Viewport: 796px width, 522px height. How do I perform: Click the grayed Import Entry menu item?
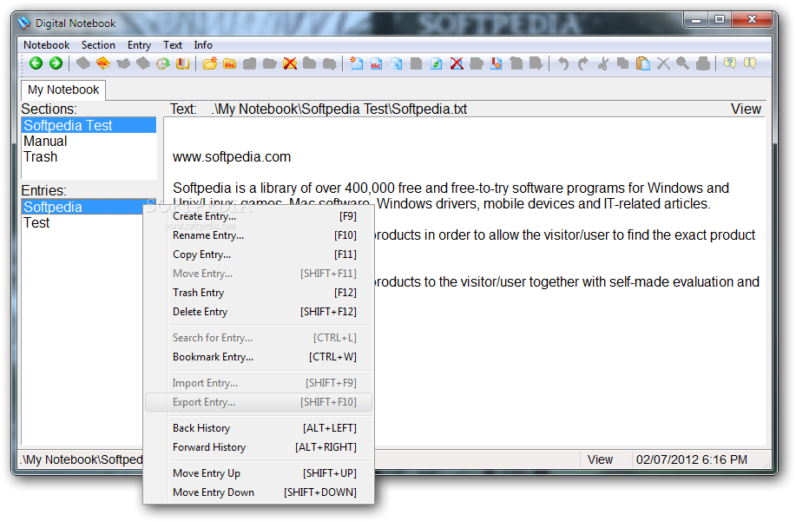tap(259, 383)
